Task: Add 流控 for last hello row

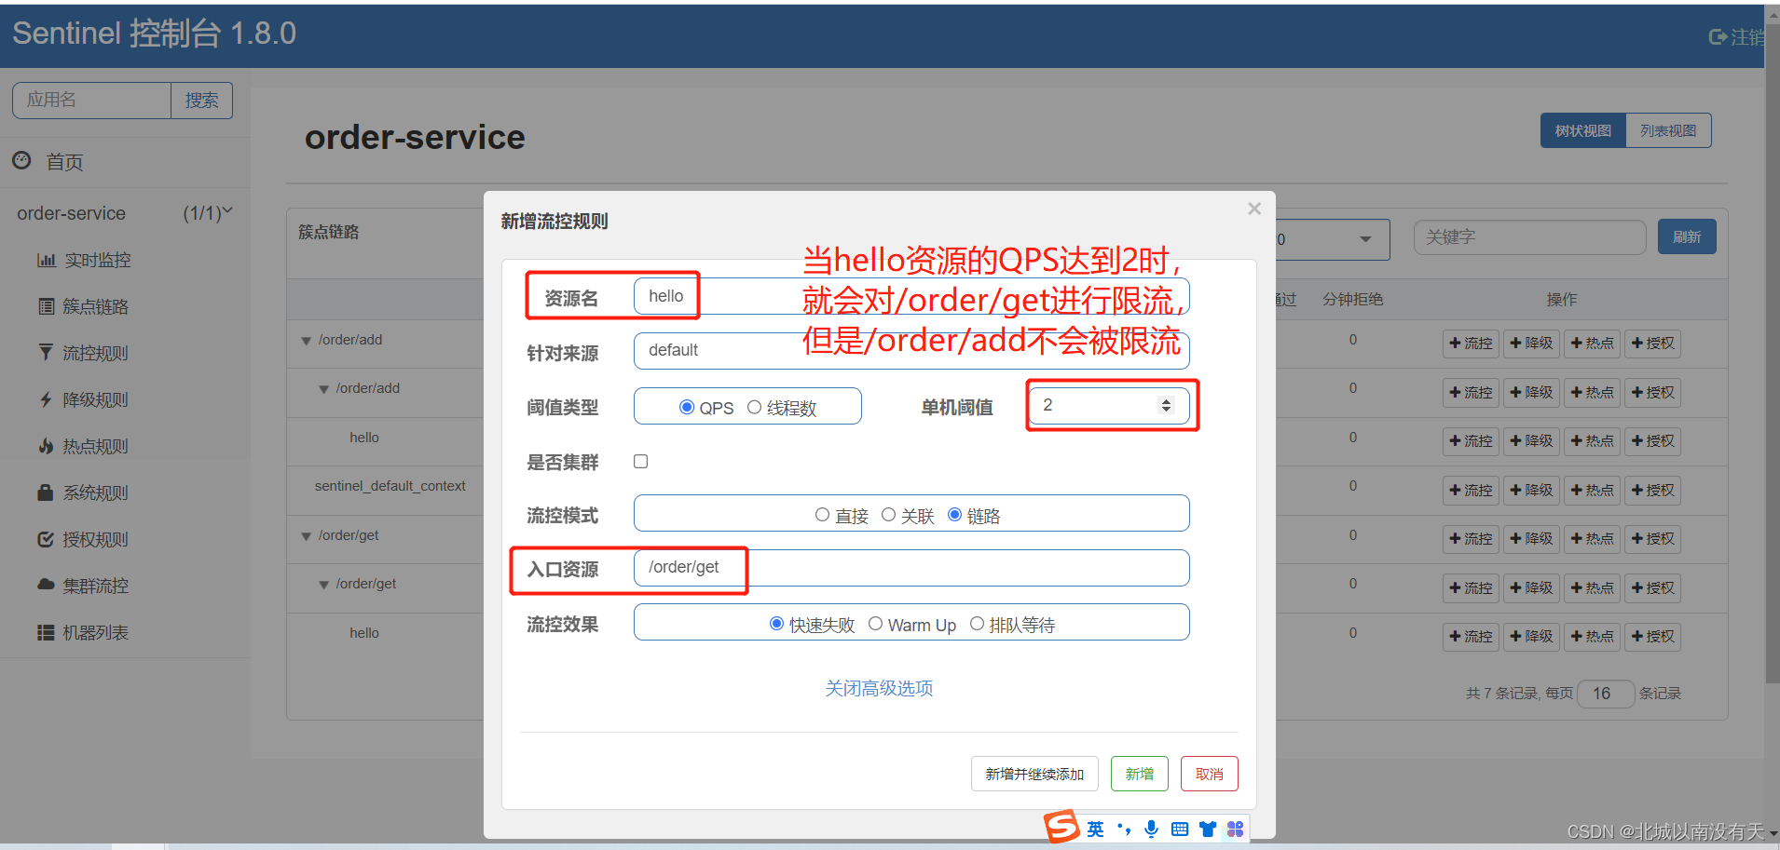Action: point(1471,637)
